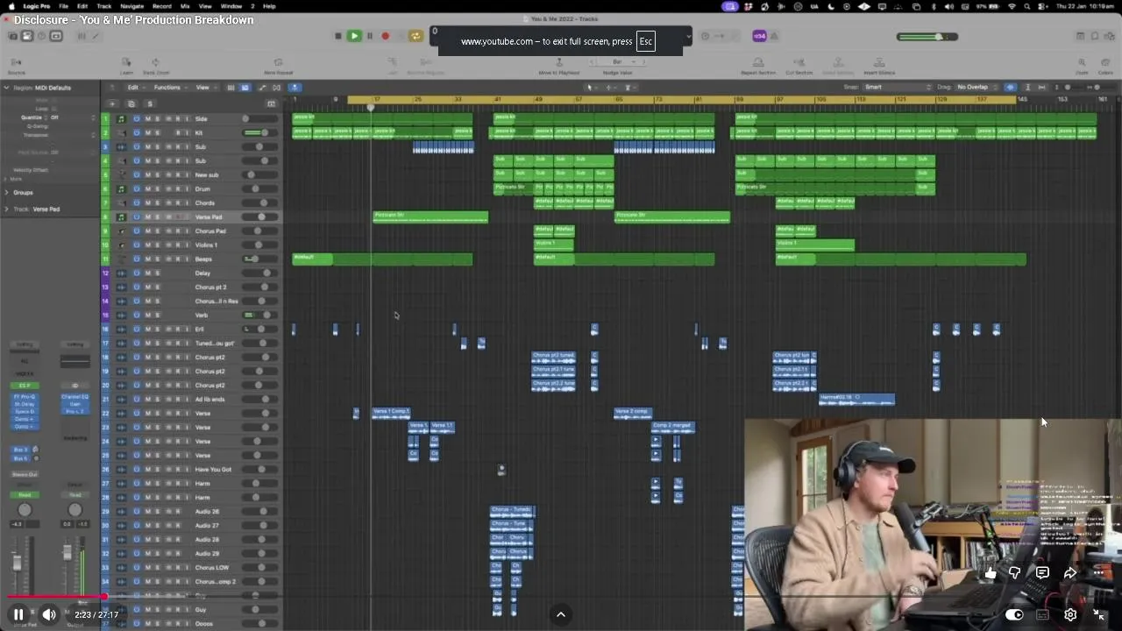Viewport: 1122px width, 631px height.
Task: Click the global Solo S button in track header
Action: [x=149, y=103]
